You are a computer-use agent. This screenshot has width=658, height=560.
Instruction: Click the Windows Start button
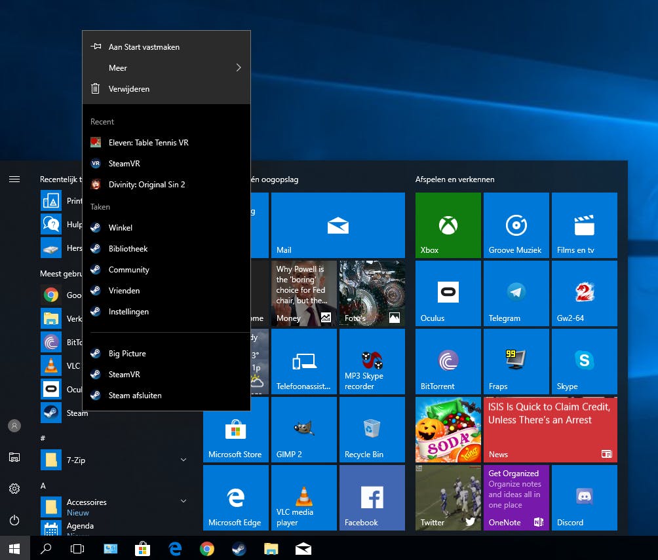[x=14, y=549]
